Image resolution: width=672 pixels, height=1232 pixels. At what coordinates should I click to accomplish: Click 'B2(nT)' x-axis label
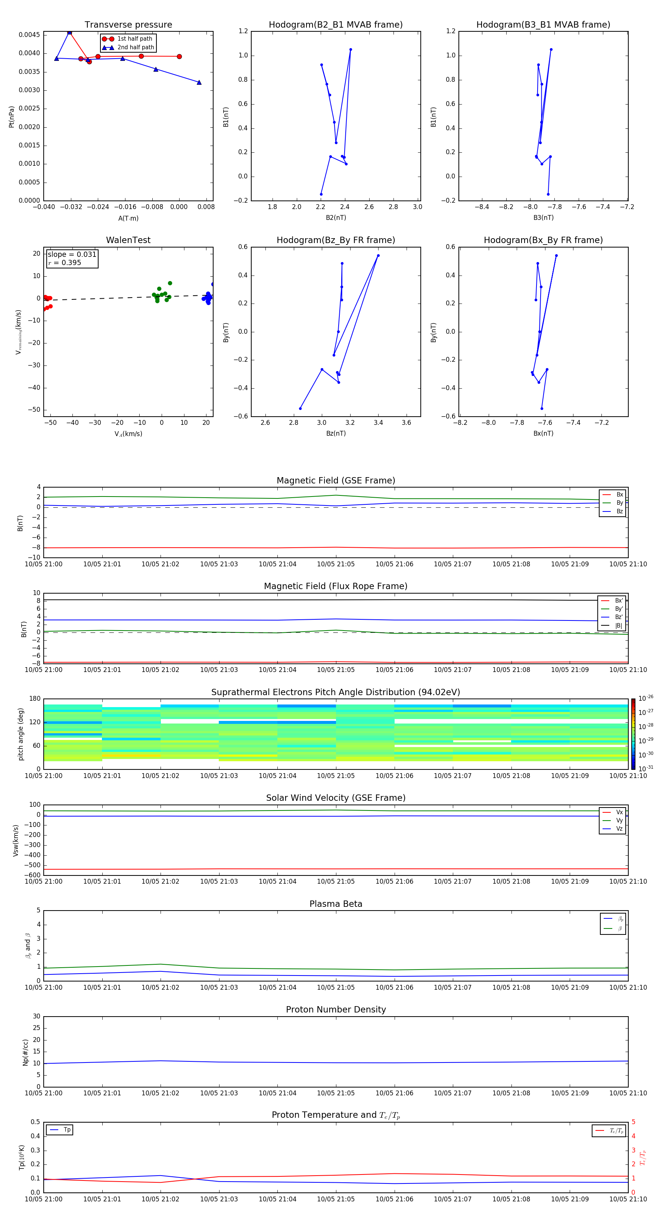[x=336, y=218]
